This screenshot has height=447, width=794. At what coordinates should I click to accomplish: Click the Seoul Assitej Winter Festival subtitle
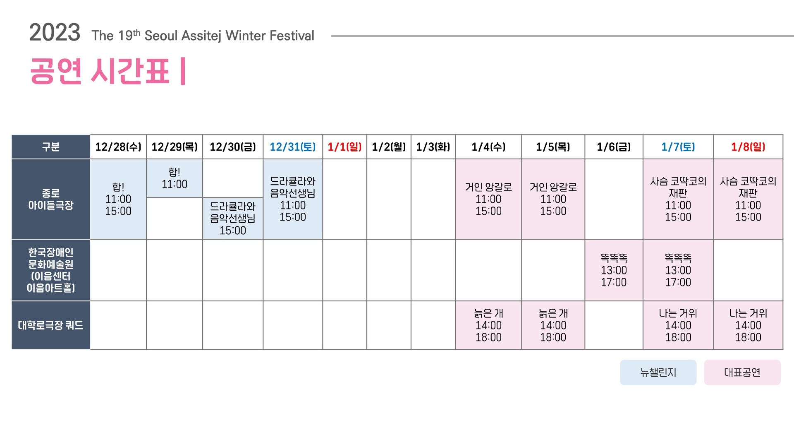203,36
